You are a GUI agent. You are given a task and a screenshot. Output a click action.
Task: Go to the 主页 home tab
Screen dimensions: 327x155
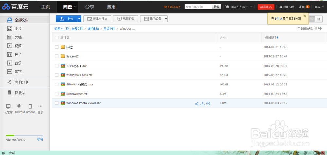coord(46,7)
